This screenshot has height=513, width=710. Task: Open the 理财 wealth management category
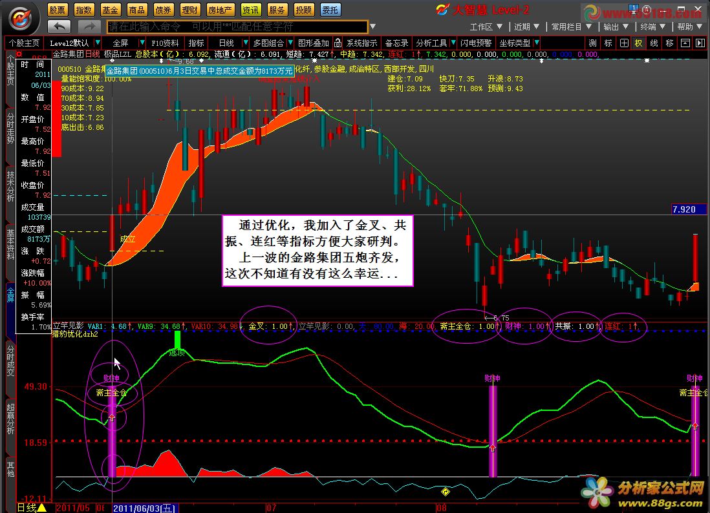189,10
